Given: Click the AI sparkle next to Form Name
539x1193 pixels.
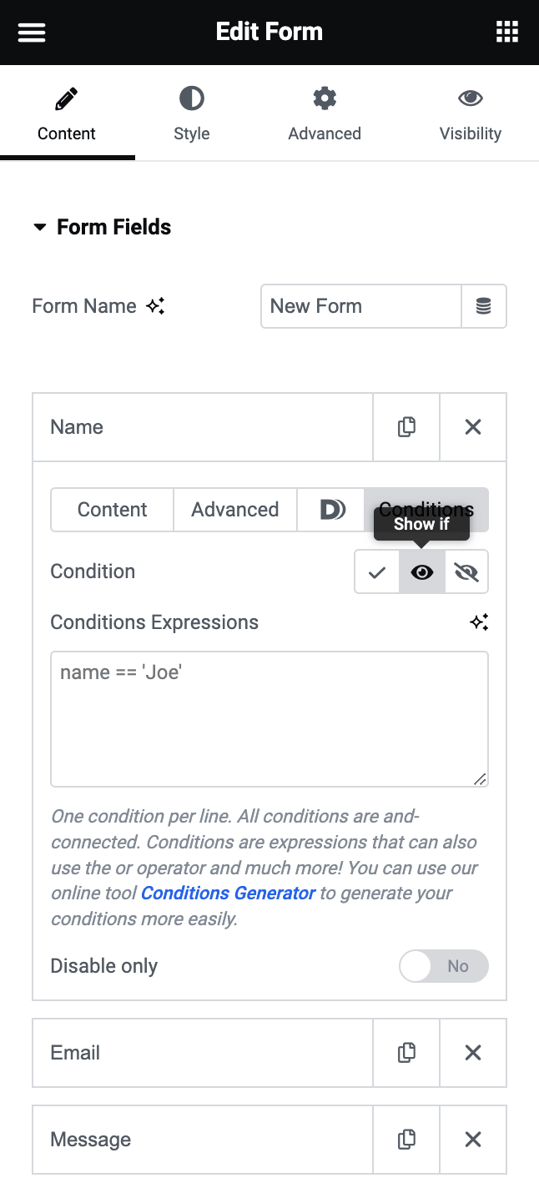Looking at the screenshot, I should point(155,307).
